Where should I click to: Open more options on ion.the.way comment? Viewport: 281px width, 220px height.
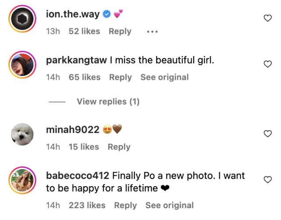[x=152, y=32]
